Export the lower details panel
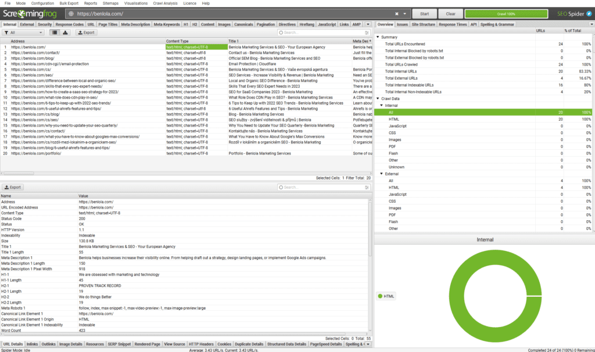Screen dimensions: 595x352 (13, 188)
